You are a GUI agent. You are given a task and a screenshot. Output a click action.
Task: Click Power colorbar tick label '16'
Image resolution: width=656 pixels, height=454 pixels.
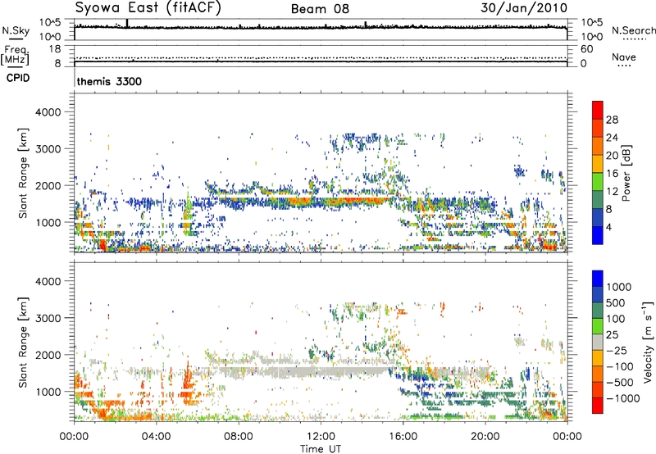click(x=612, y=174)
